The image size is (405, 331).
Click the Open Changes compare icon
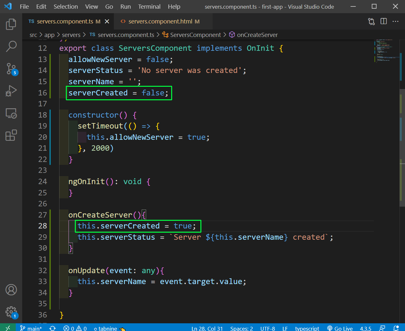pos(371,22)
